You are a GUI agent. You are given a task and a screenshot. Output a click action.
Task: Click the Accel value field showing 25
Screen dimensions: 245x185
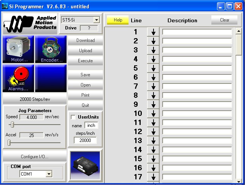[31, 135]
